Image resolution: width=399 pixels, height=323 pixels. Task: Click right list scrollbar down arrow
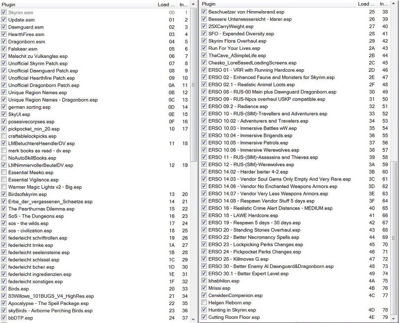[393, 319]
